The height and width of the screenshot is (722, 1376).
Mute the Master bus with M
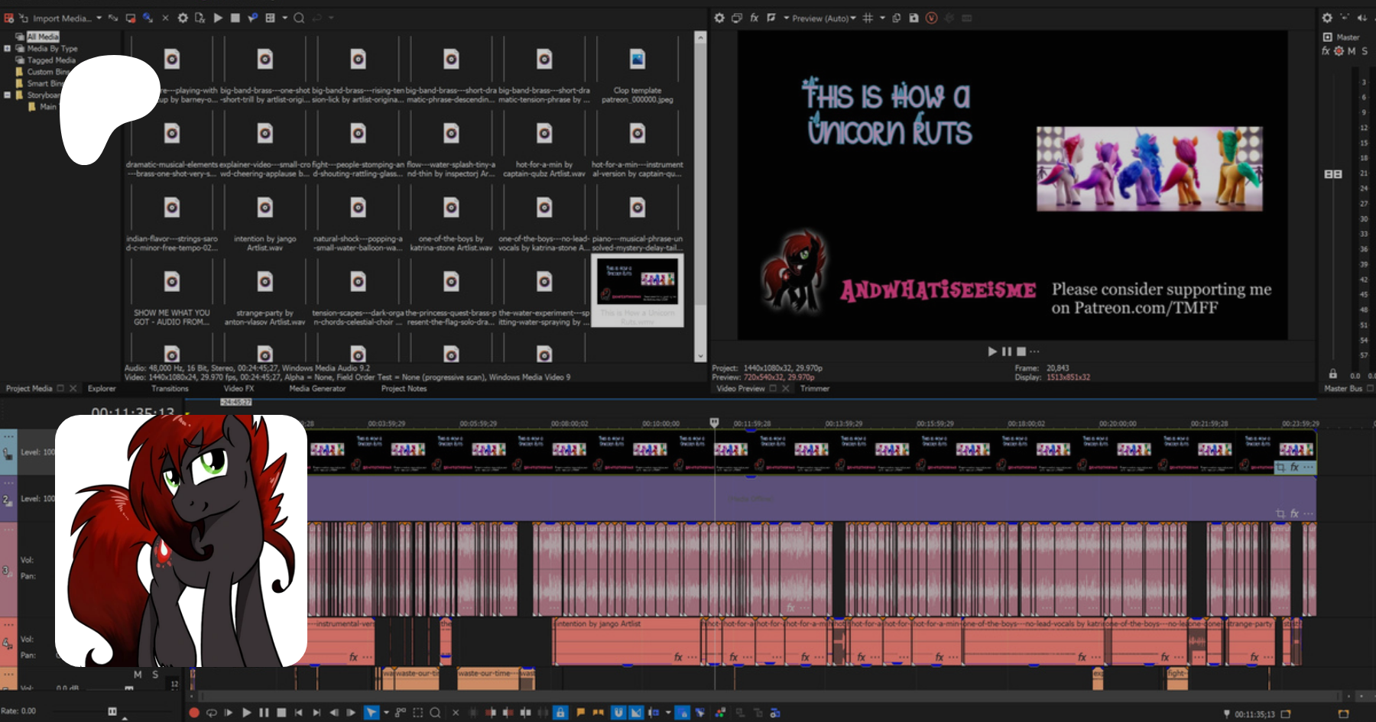pos(1352,51)
